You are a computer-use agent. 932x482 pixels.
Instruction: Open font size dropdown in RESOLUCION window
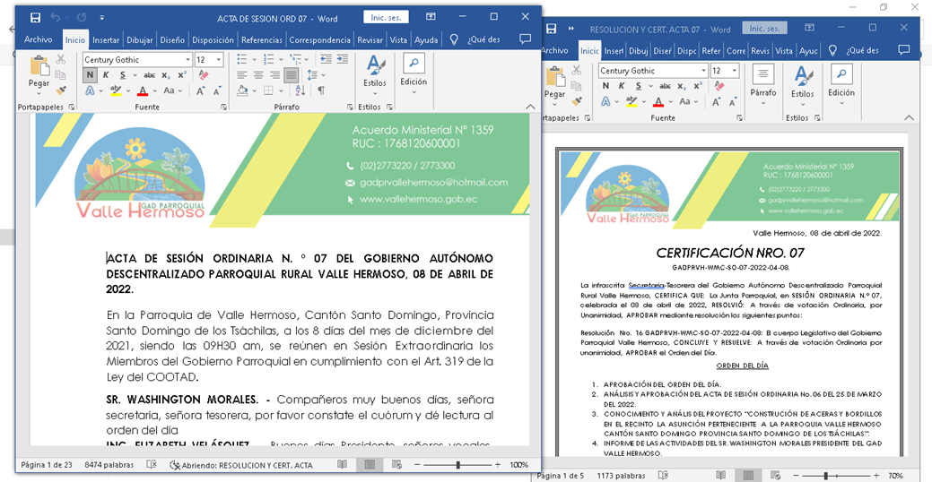pyautogui.click(x=733, y=71)
